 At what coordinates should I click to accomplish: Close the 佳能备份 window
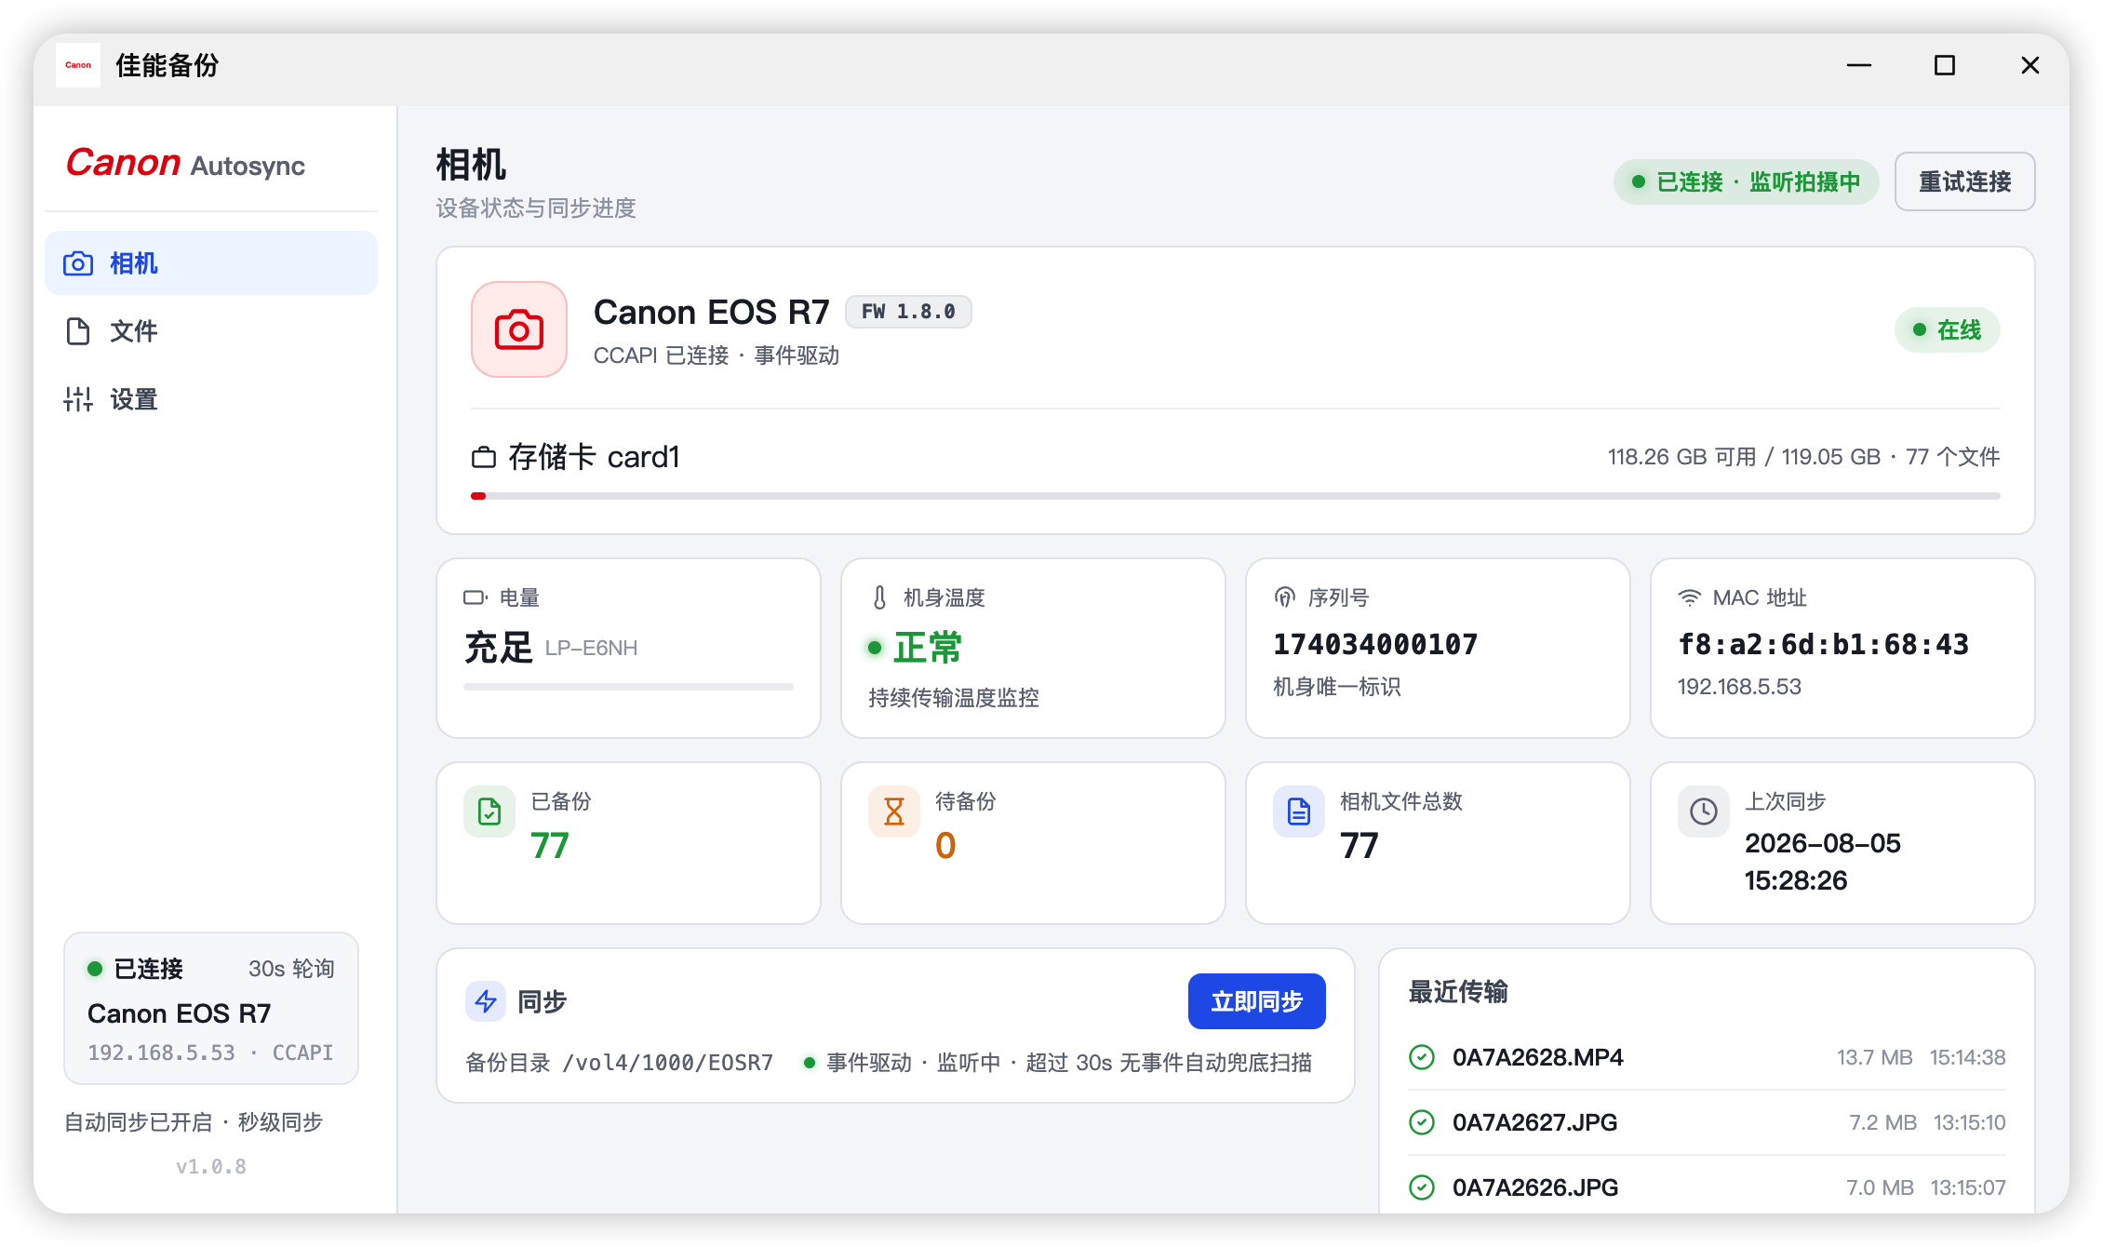pyautogui.click(x=2030, y=65)
